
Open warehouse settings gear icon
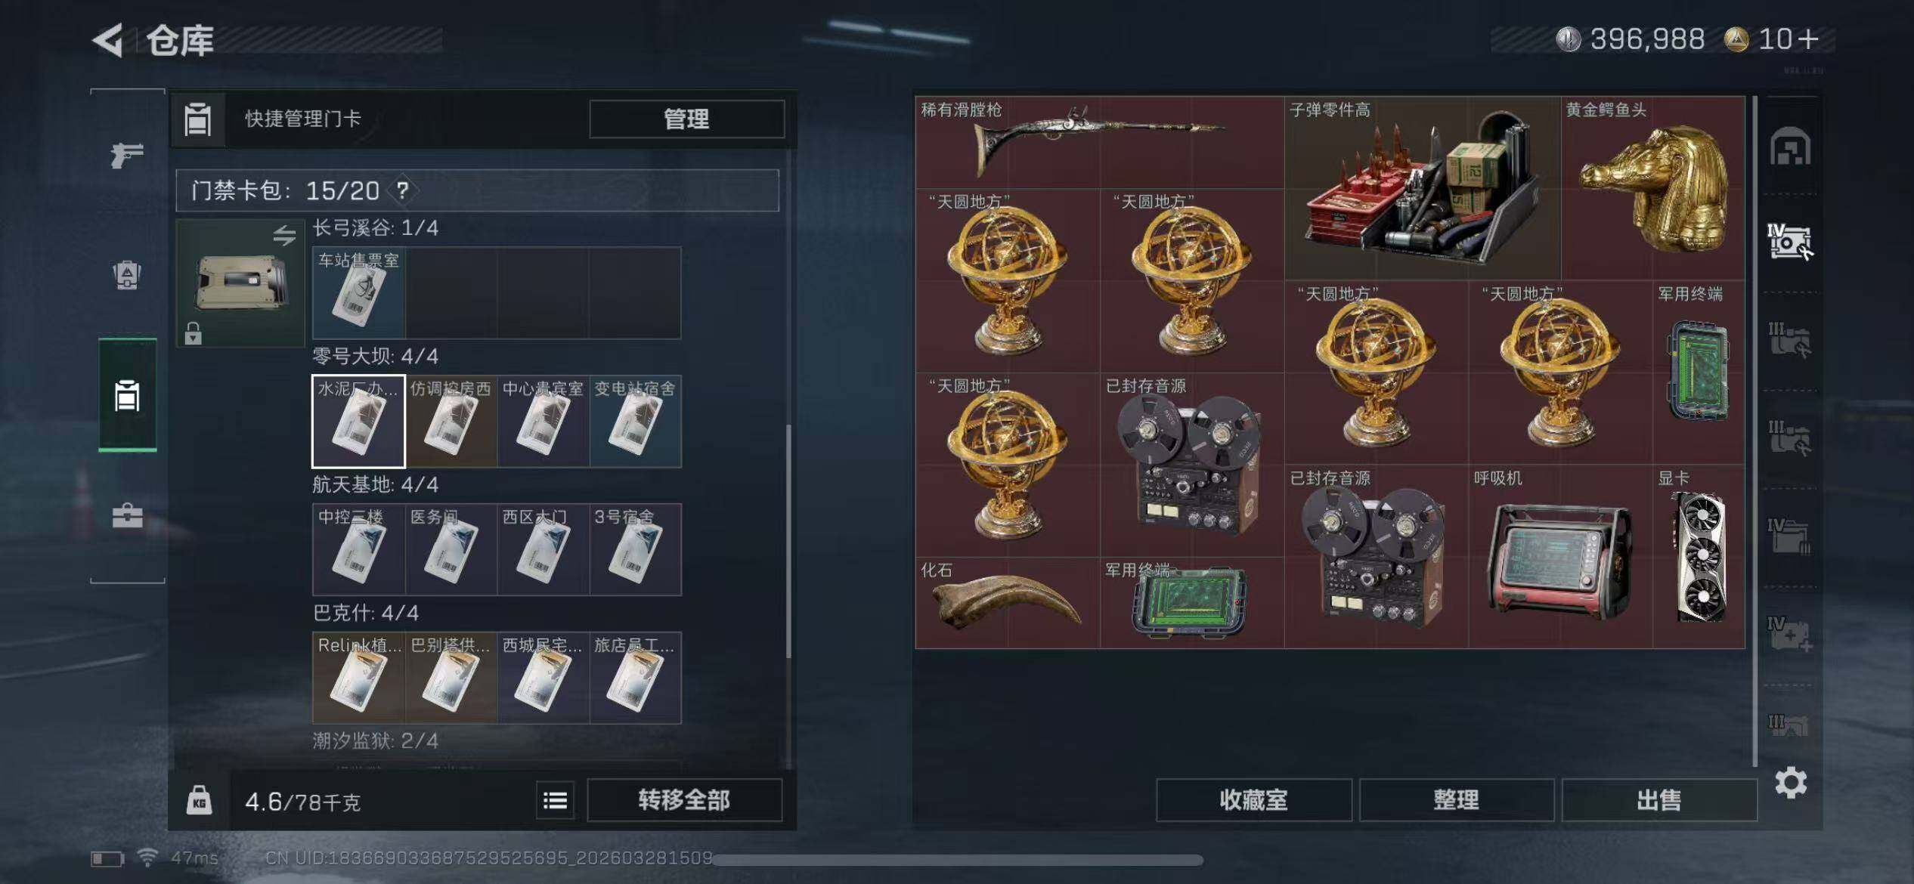1791,783
